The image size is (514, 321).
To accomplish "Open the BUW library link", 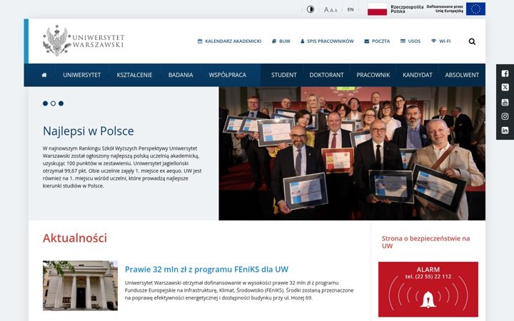I will tap(281, 41).
